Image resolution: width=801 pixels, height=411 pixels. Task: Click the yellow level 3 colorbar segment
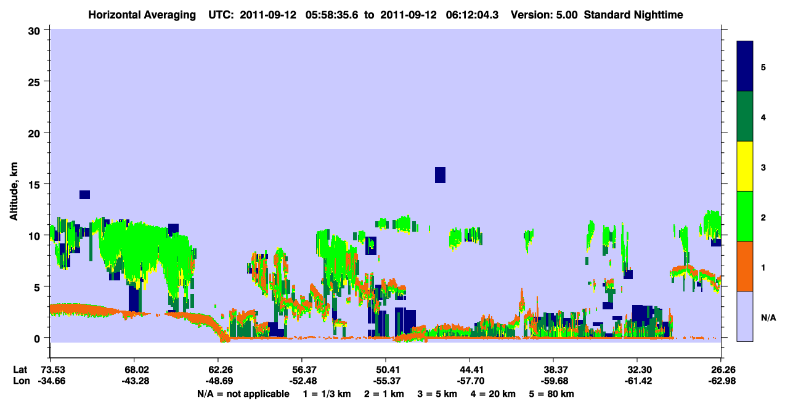(x=745, y=166)
